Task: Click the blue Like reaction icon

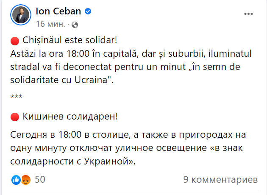Action: (16, 179)
